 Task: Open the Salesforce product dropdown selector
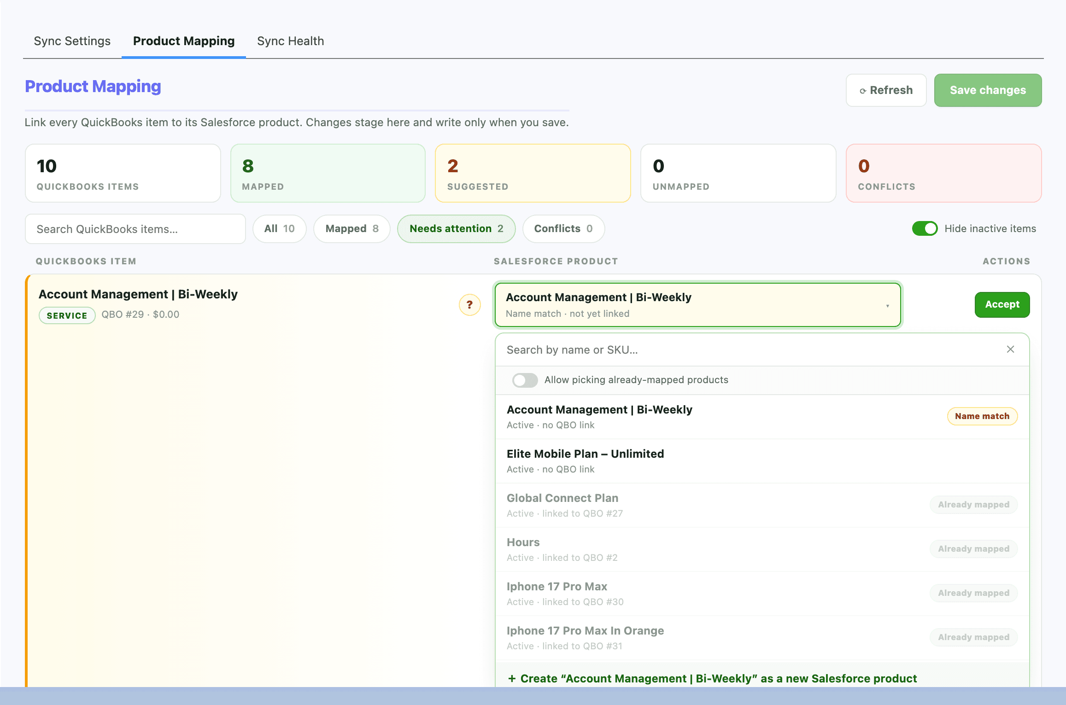[x=697, y=305]
